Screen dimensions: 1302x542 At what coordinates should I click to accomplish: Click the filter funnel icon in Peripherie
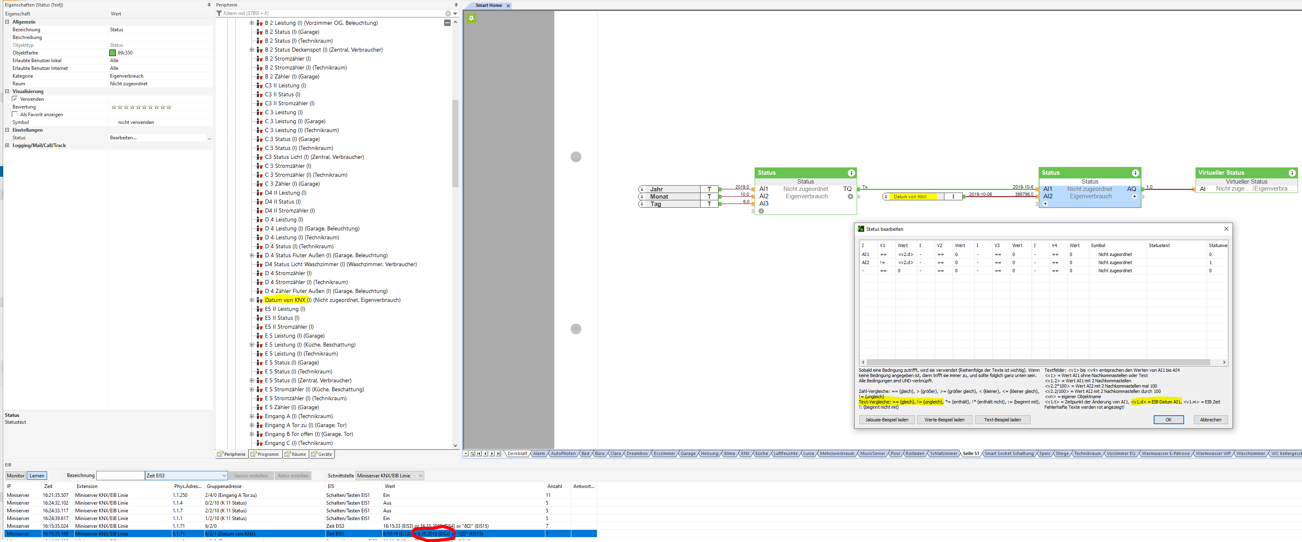click(219, 14)
